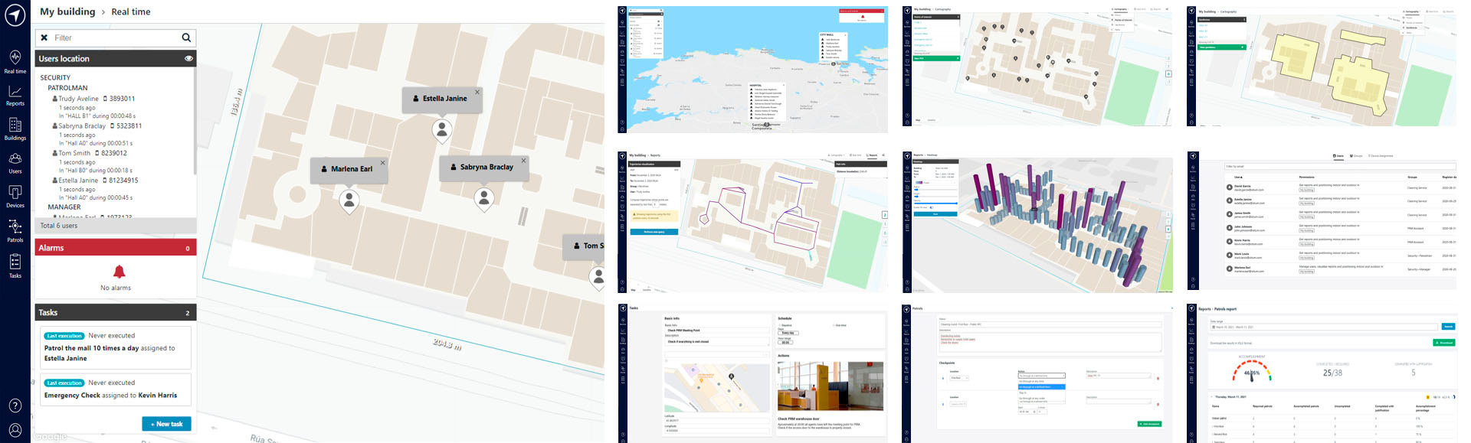Select the Patrols sidebar icon

(15, 230)
